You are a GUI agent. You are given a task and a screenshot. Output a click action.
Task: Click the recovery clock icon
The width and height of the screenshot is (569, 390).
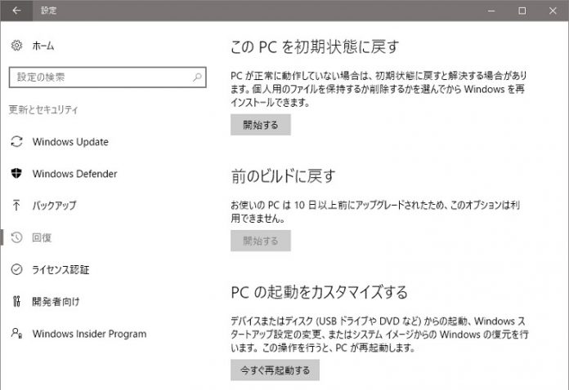click(x=16, y=237)
